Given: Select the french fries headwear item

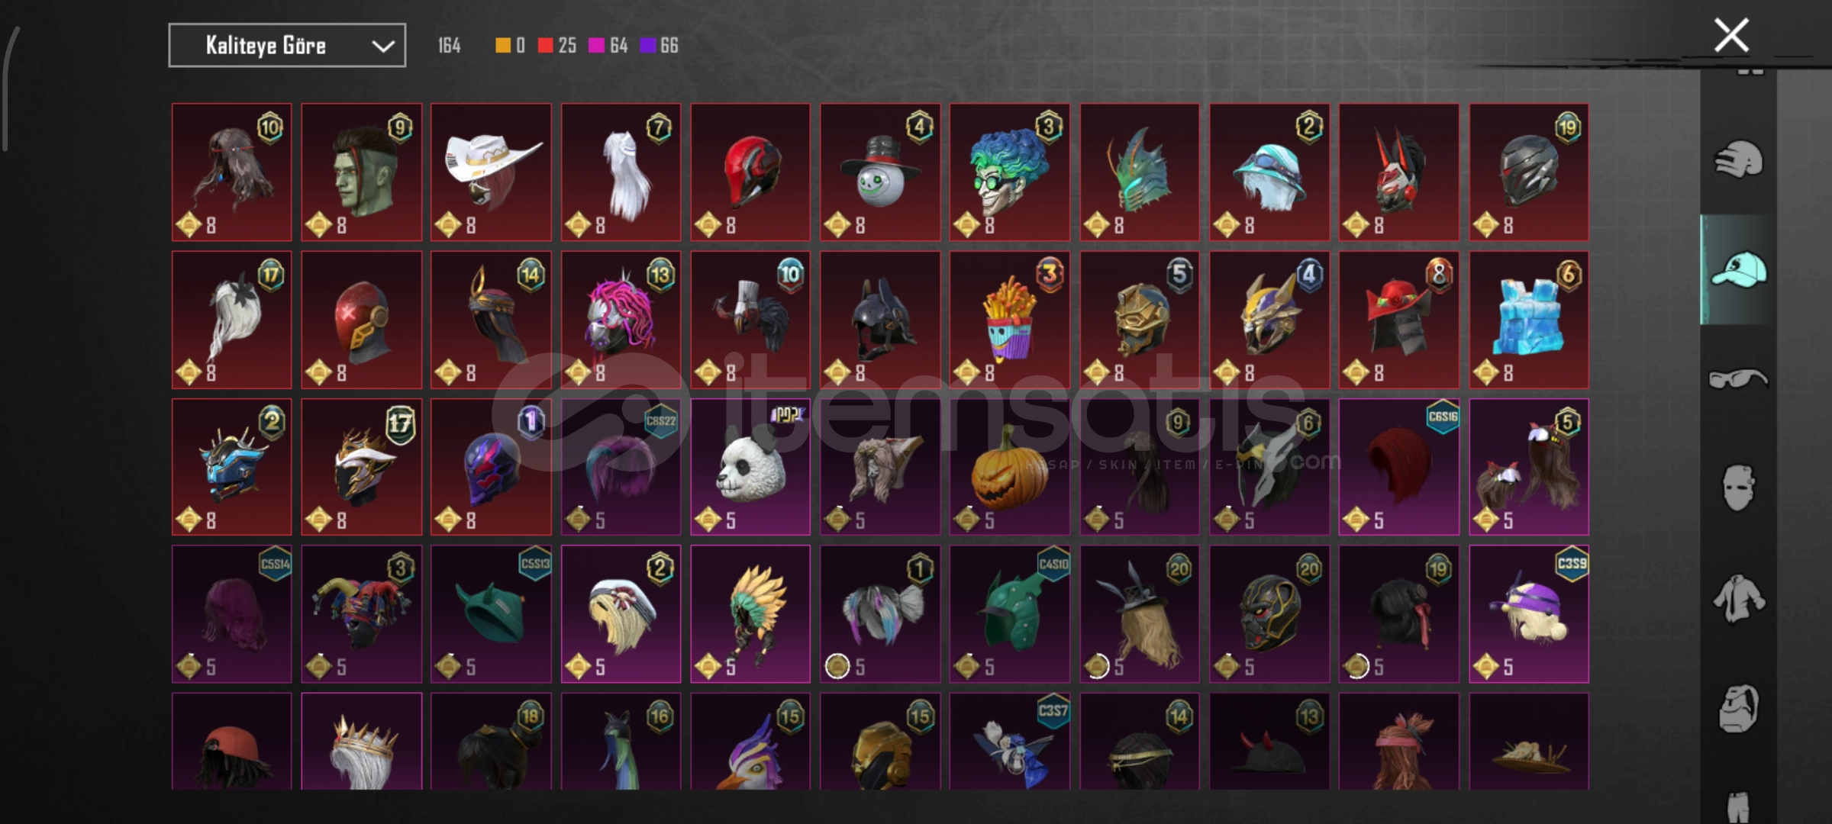Looking at the screenshot, I should 1009,320.
